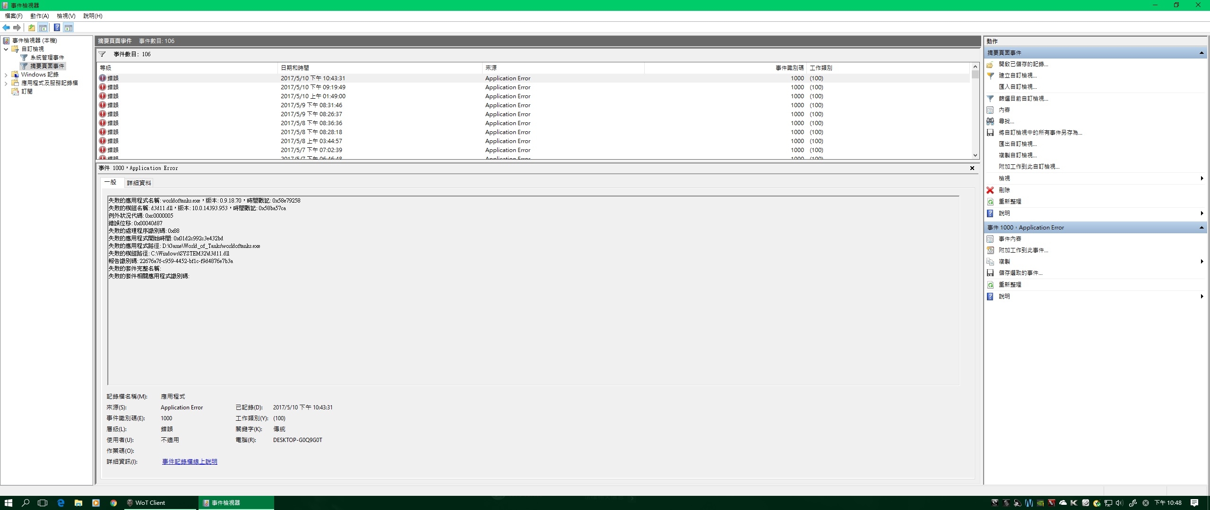Screen dimensions: 1210x510
Task: Click the 開啟已儲存的記錄 folder icon
Action: pyautogui.click(x=990, y=64)
